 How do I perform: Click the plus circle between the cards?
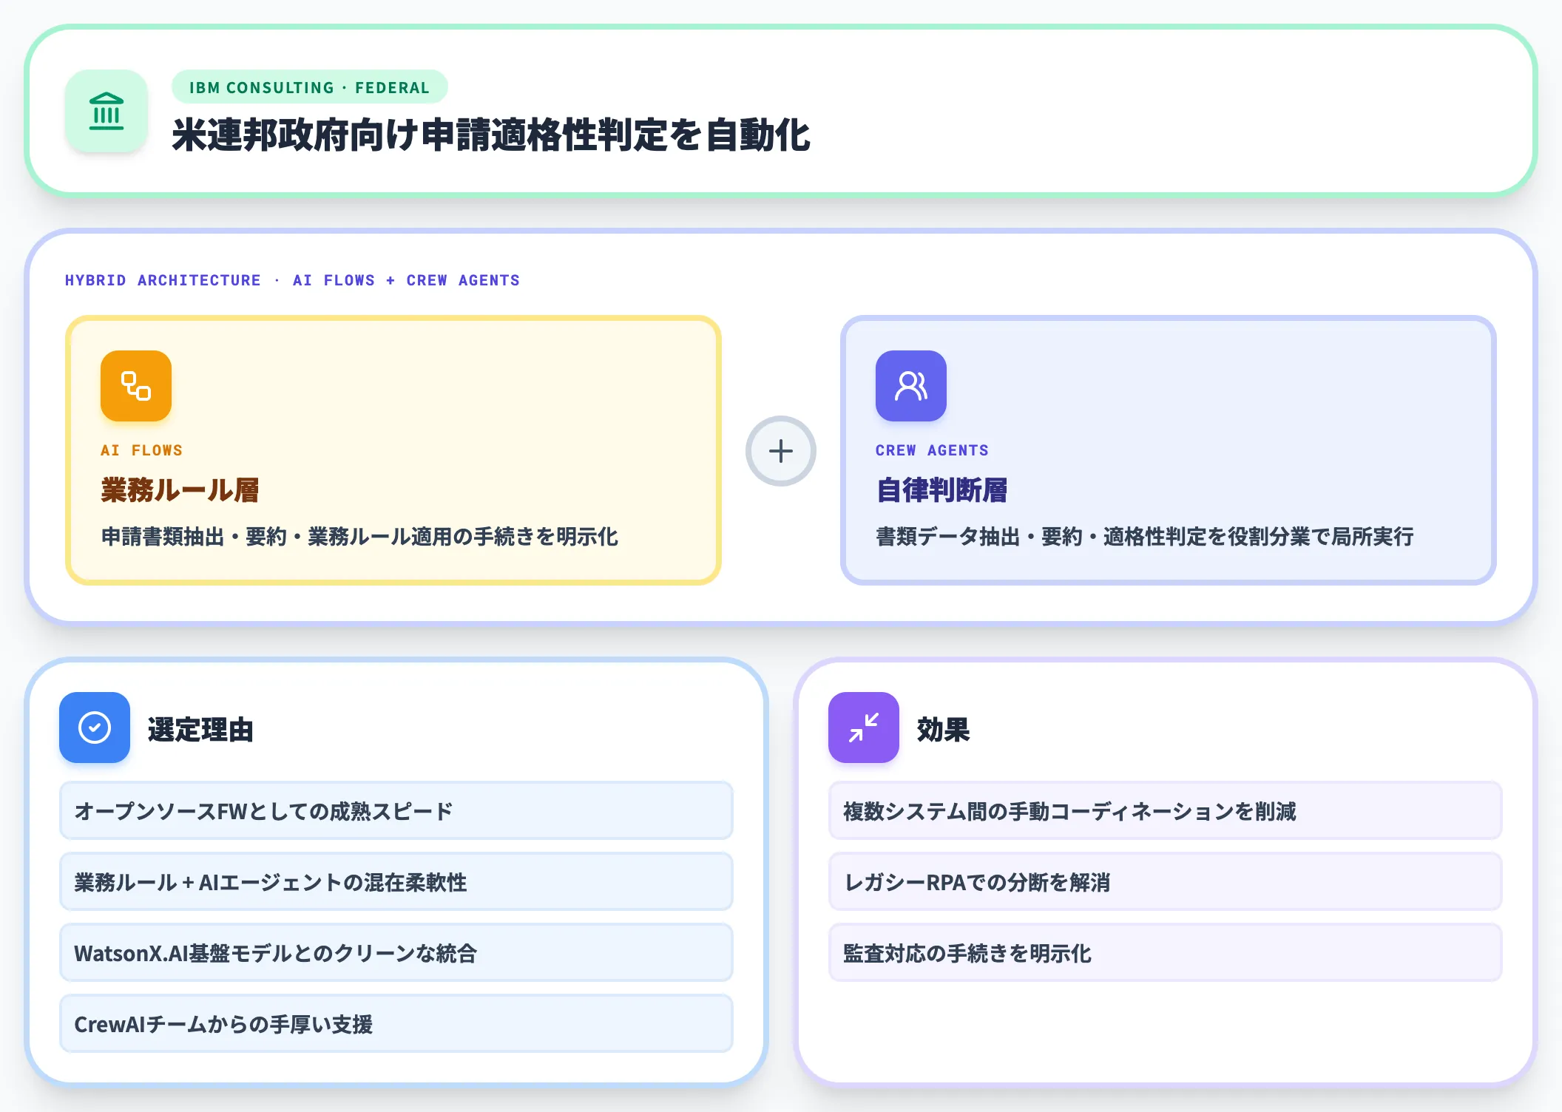[781, 451]
